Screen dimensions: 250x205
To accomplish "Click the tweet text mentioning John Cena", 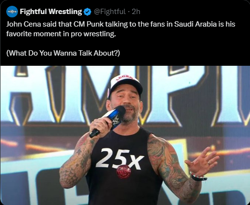I will click(x=121, y=29).
